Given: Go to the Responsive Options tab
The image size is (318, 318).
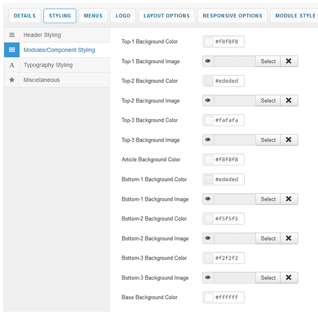Looking at the screenshot, I should [232, 16].
